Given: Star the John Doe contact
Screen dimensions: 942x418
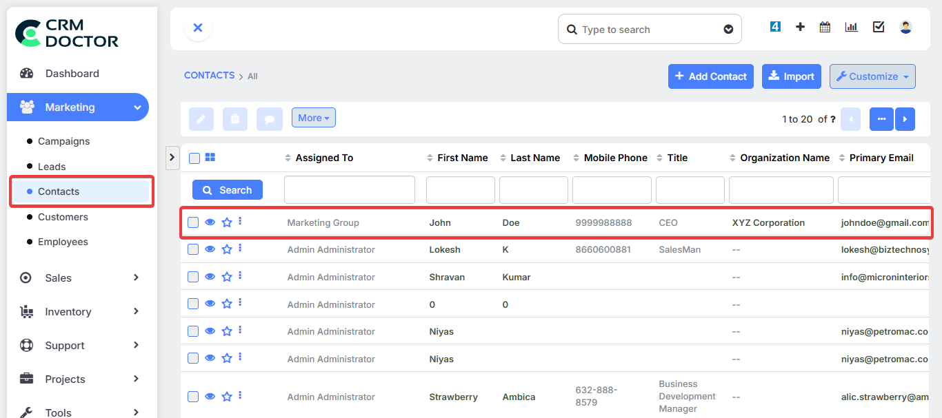Looking at the screenshot, I should tap(227, 222).
